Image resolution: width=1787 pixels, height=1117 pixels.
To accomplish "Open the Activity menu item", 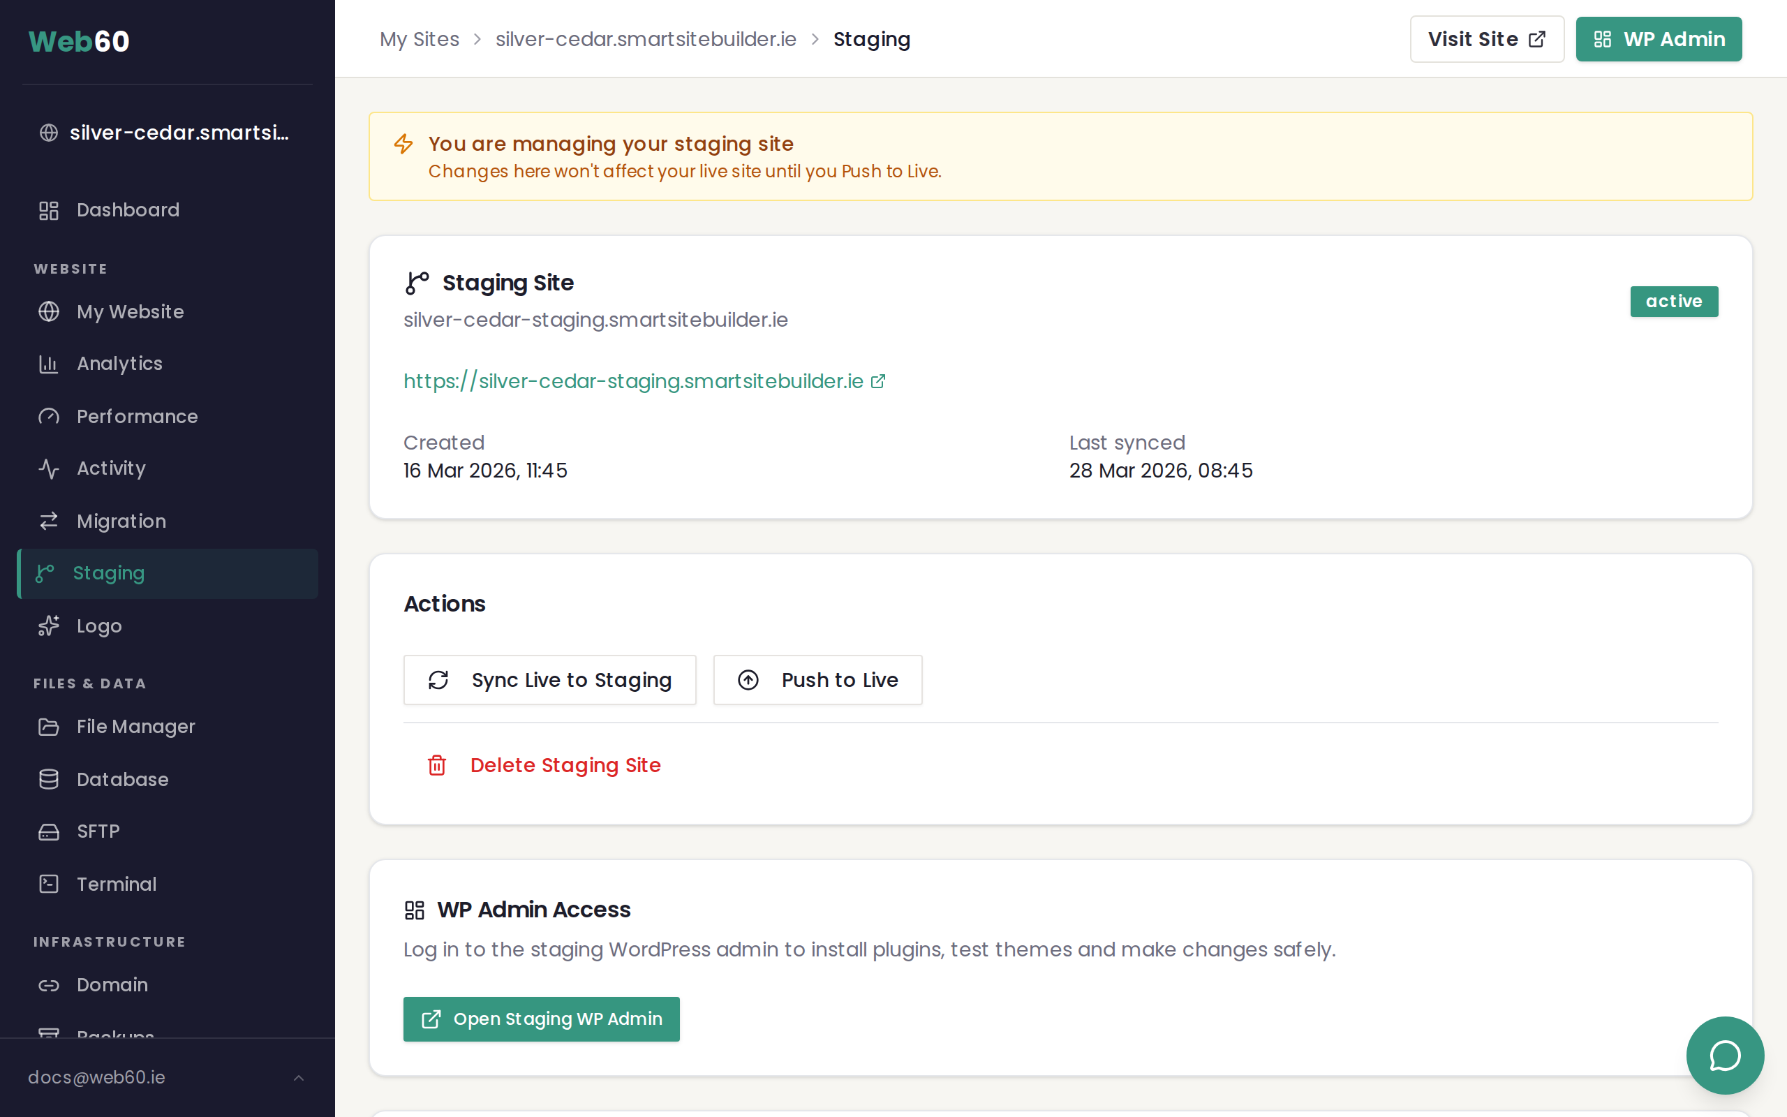I will click(111, 468).
